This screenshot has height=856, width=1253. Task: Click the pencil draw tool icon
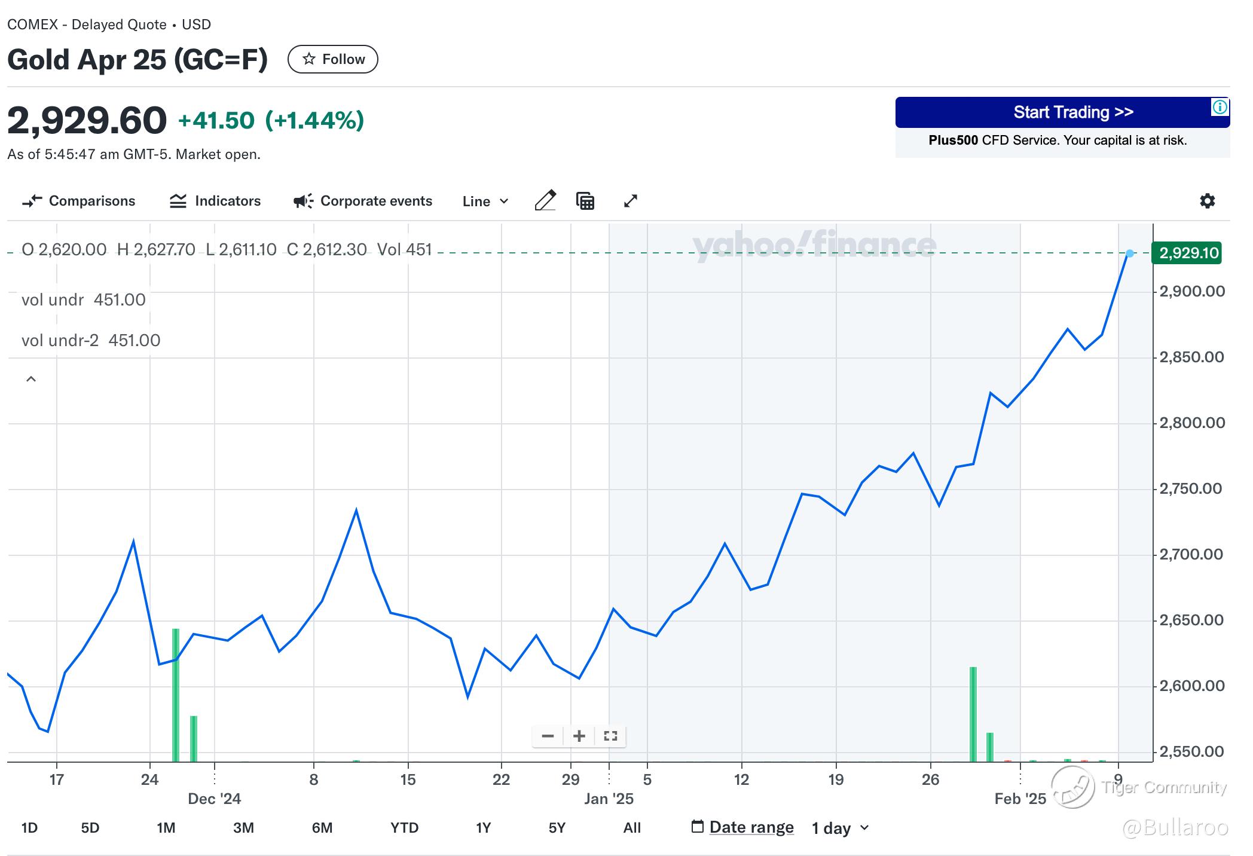545,201
